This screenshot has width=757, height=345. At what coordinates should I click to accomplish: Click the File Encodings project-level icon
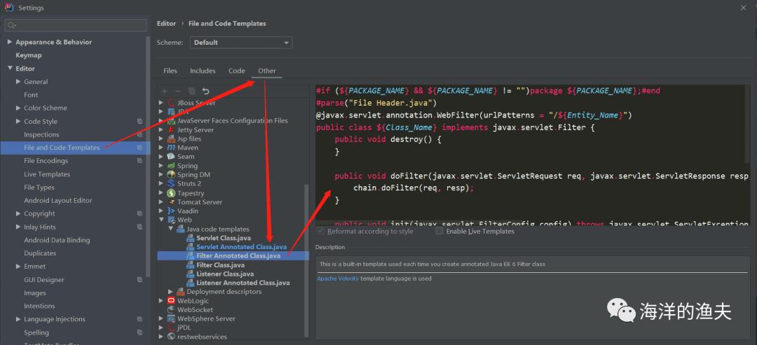140,161
